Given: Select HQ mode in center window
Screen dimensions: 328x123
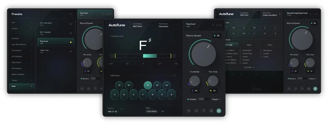Looking at the screenshot, I should pos(163,111).
